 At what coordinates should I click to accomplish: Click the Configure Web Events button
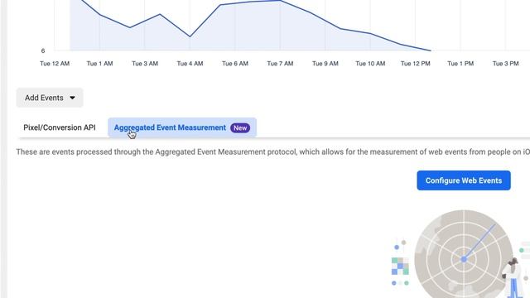click(x=464, y=180)
